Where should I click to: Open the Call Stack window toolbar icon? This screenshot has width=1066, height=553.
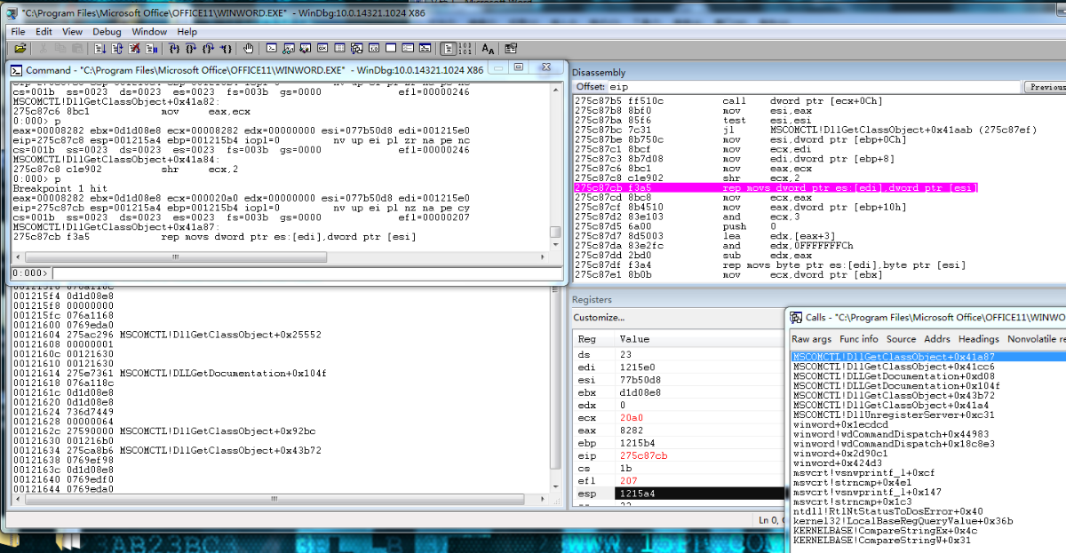click(x=356, y=48)
